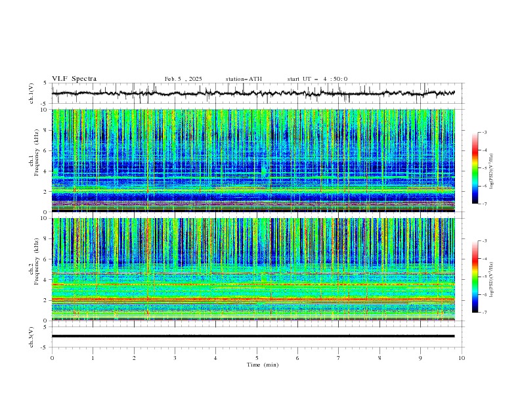
Task: Select the "start UT = 4 :50: 0" text
Action: [x=317, y=79]
